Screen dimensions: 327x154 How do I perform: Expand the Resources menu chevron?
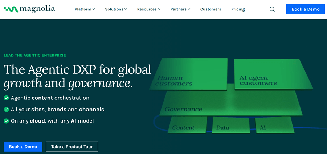point(159,9)
